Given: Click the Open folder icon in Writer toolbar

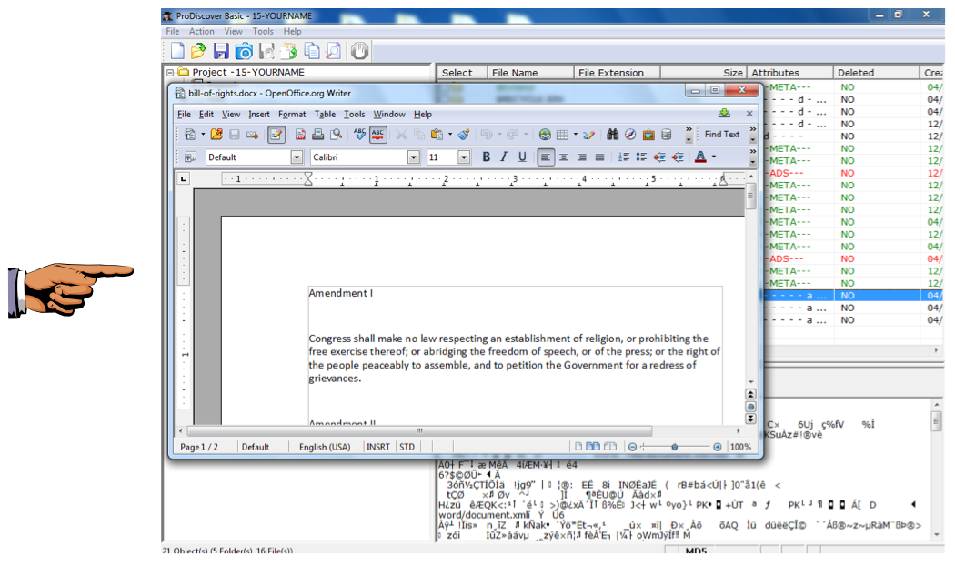Looking at the screenshot, I should coord(216,135).
